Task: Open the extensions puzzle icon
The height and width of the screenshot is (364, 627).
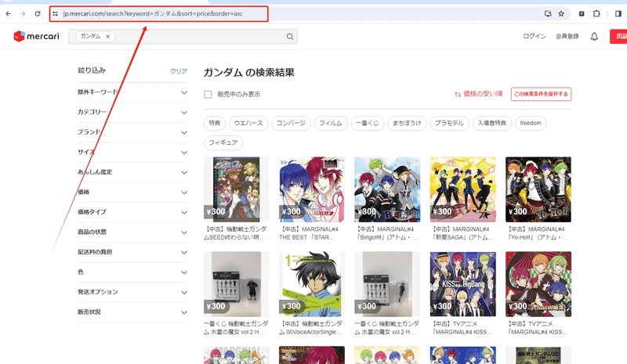Action: click(x=596, y=13)
